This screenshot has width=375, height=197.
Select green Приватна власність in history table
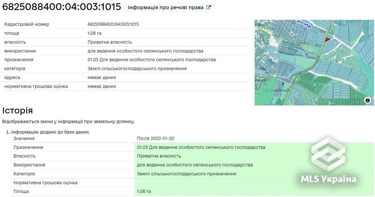(159, 156)
